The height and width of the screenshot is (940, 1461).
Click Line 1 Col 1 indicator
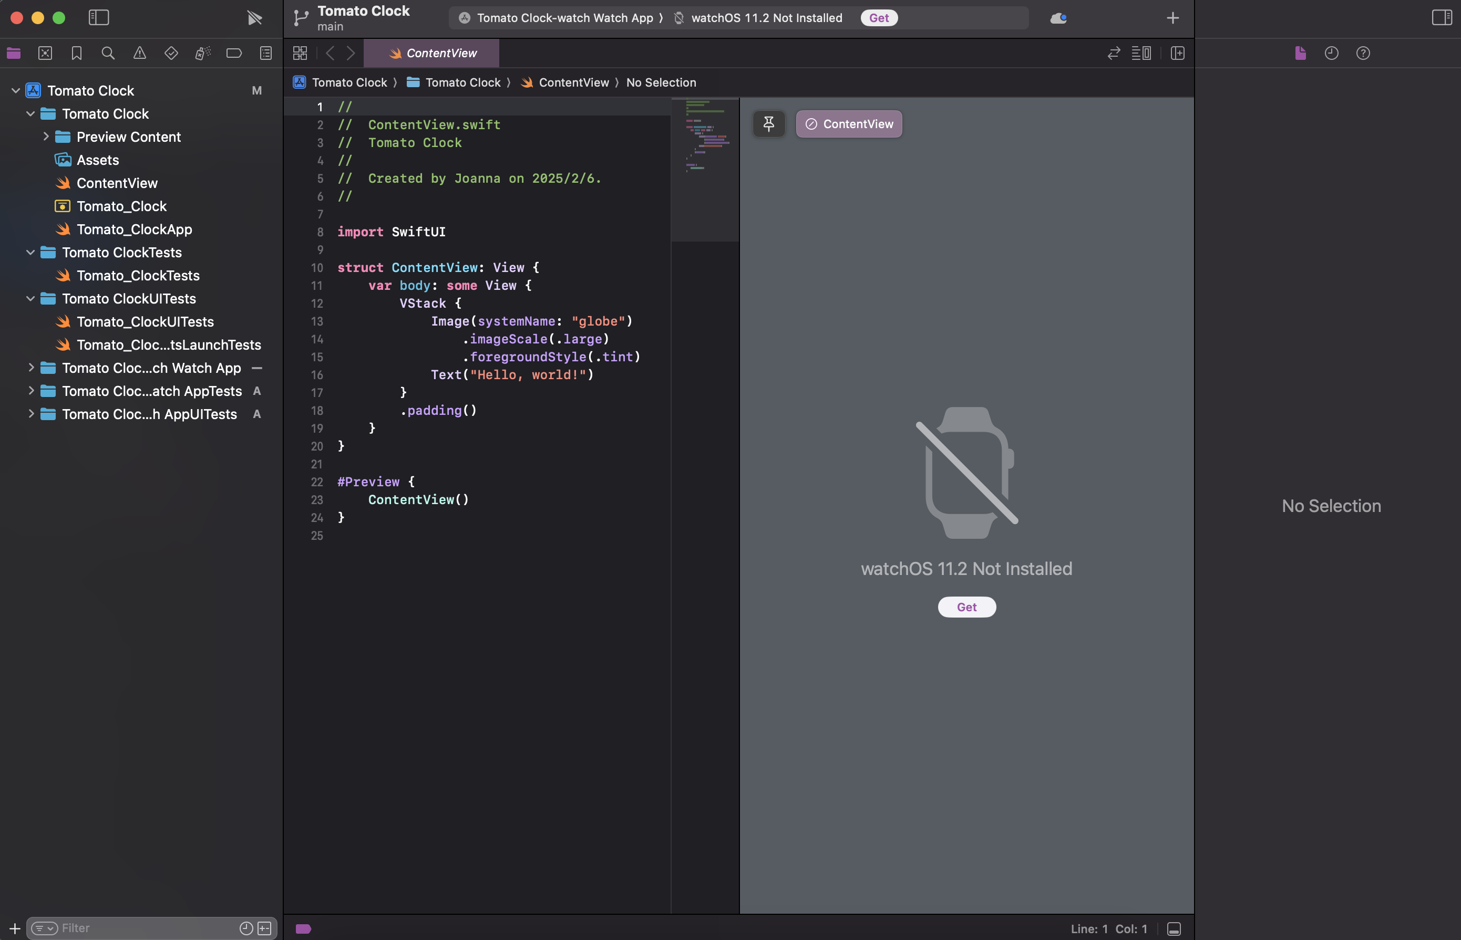pyautogui.click(x=1108, y=928)
